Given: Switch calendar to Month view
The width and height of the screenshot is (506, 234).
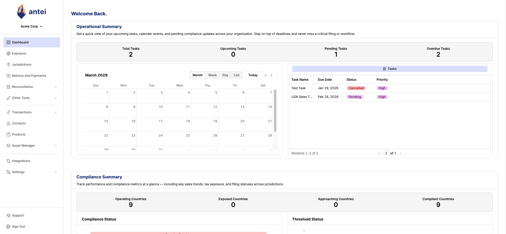Looking at the screenshot, I should [198, 75].
